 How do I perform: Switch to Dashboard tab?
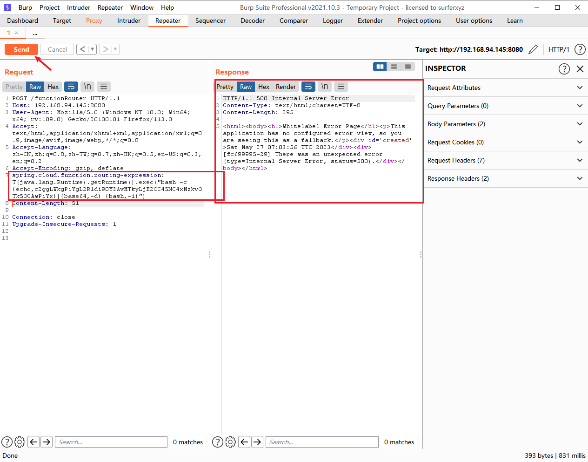pos(22,20)
